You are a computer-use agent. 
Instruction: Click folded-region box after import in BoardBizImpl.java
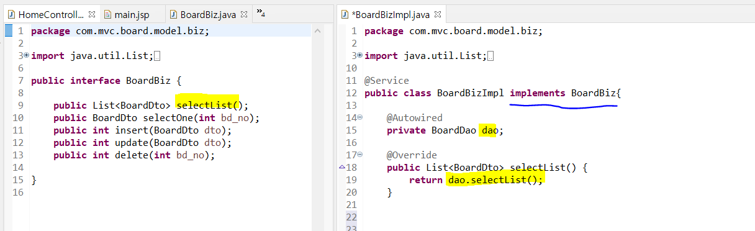point(491,57)
